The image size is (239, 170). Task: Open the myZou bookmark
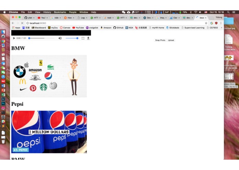(x=53, y=28)
